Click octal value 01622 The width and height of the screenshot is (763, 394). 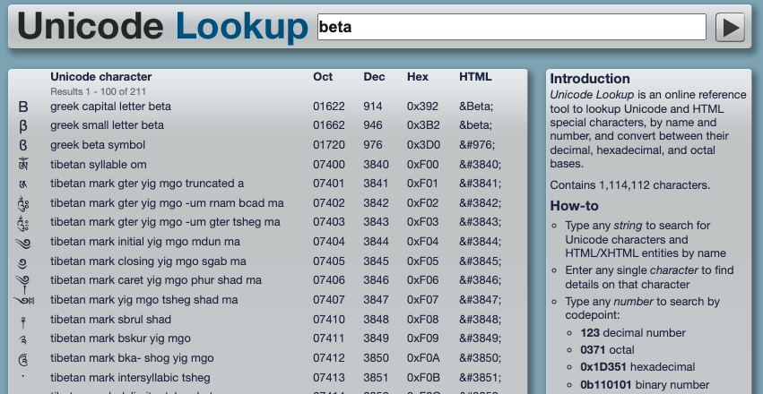coord(329,107)
